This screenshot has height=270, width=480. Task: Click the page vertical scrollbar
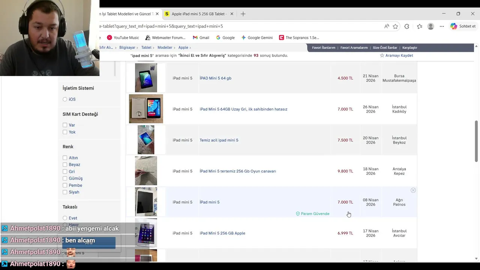pos(476,141)
